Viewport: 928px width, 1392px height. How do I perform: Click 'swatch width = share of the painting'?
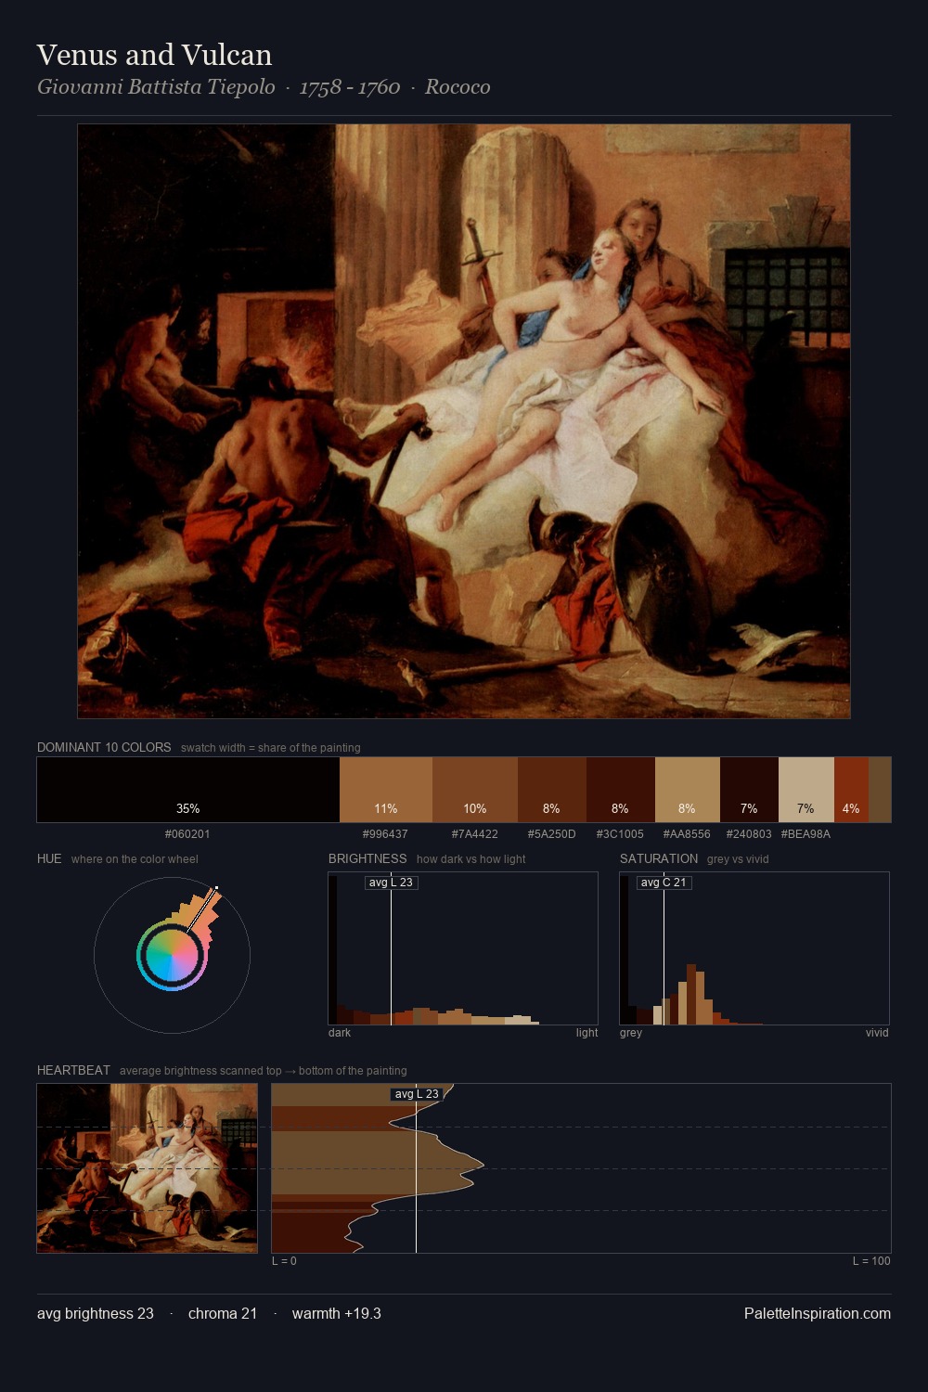271,748
